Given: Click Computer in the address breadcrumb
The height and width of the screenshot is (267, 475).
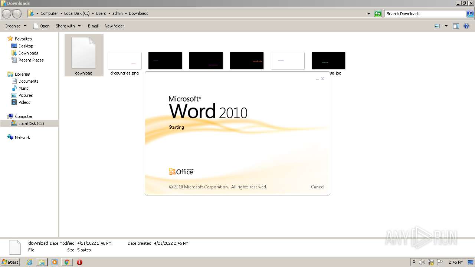Looking at the screenshot, I should pyautogui.click(x=49, y=13).
